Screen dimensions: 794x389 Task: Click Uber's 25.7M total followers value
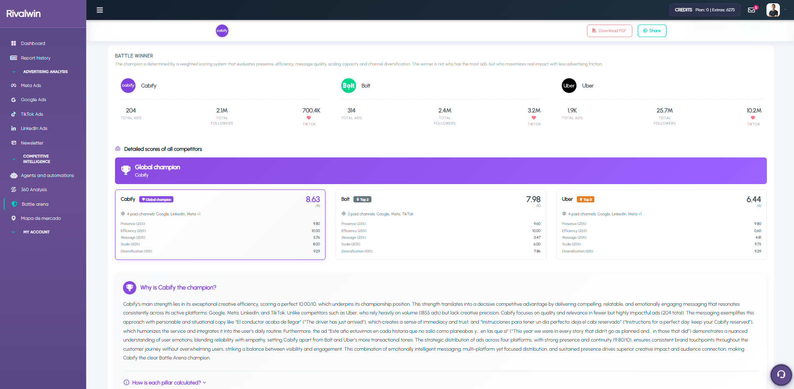pos(665,110)
